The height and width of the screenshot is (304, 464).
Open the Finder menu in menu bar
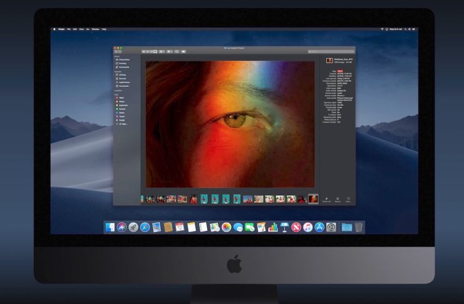point(61,29)
